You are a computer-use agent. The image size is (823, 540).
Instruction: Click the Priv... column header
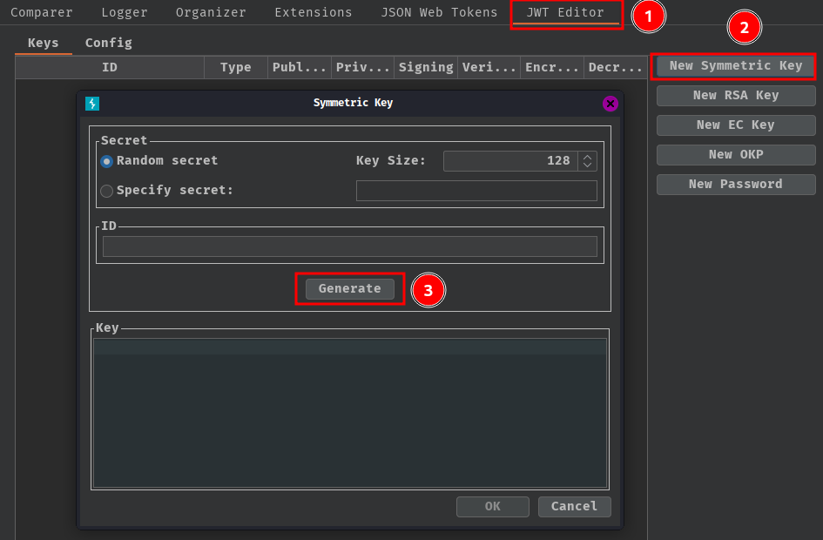click(x=362, y=67)
